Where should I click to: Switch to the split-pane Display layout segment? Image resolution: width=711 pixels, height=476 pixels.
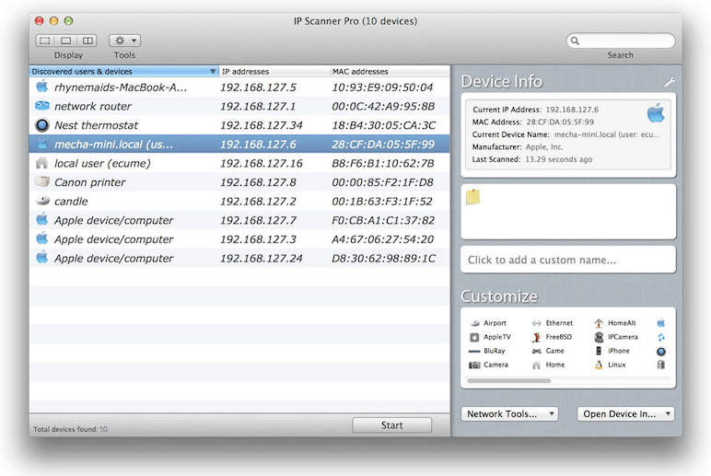[87, 41]
